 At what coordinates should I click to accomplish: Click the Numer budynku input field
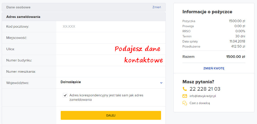86,60
